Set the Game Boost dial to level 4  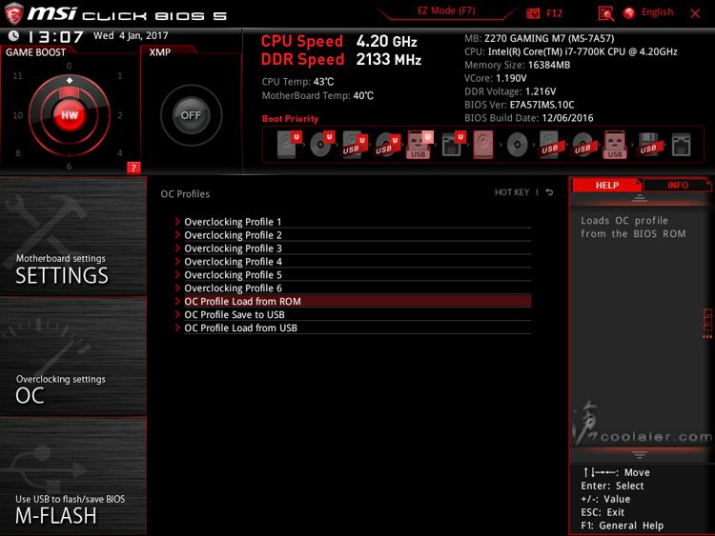119,152
